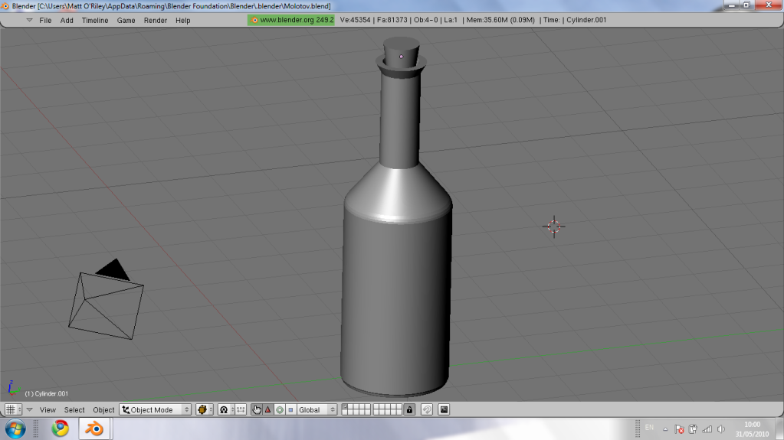Open the Help menu

tap(183, 21)
